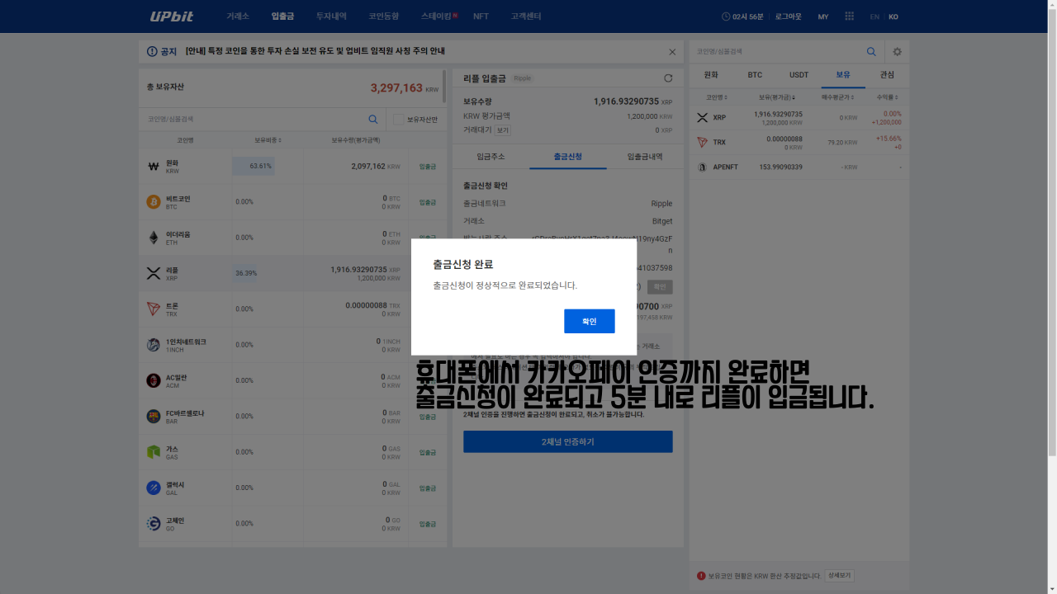The height and width of the screenshot is (594, 1057).
Task: Click 입출금 for 원화 KRW row
Action: 428,166
